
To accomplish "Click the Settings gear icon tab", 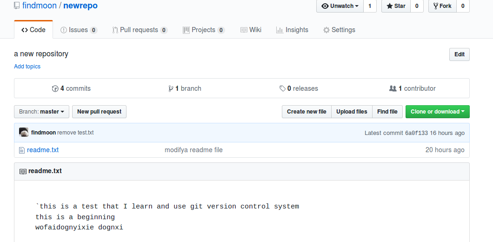I will pyautogui.click(x=326, y=30).
